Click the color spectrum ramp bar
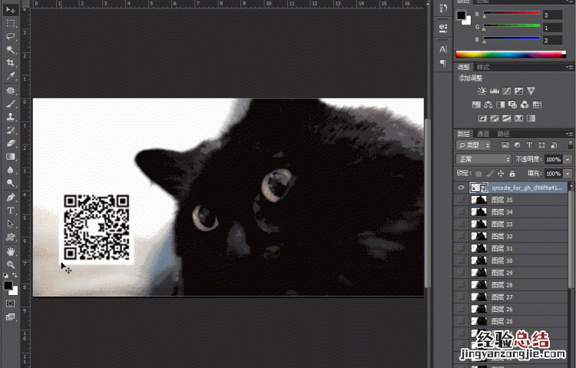The width and height of the screenshot is (576, 368). click(x=510, y=55)
